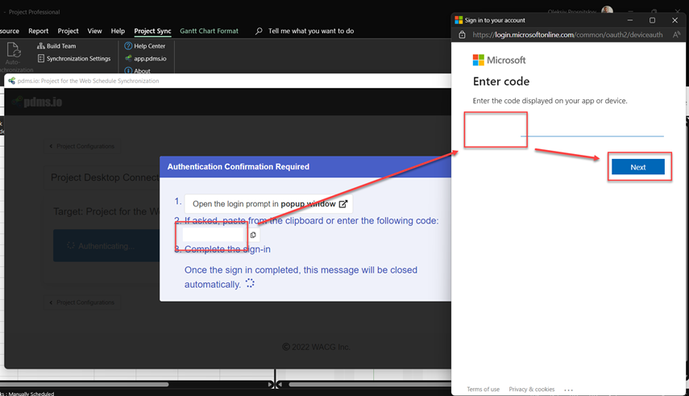
Task: Click the Authenticating... button
Action: pos(106,245)
